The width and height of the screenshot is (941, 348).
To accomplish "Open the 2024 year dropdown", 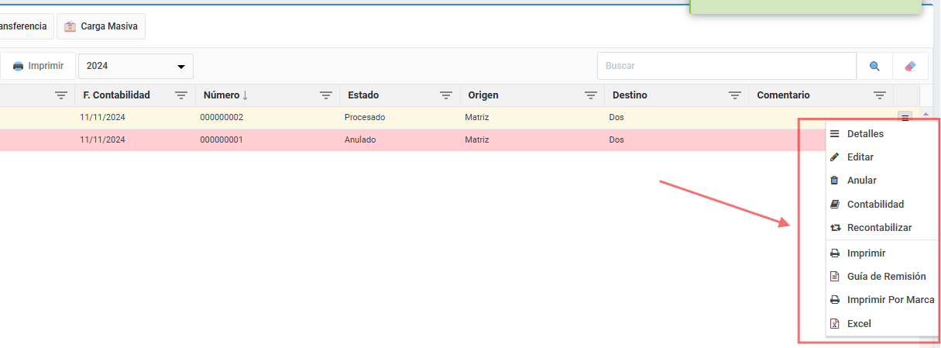I will tap(136, 67).
